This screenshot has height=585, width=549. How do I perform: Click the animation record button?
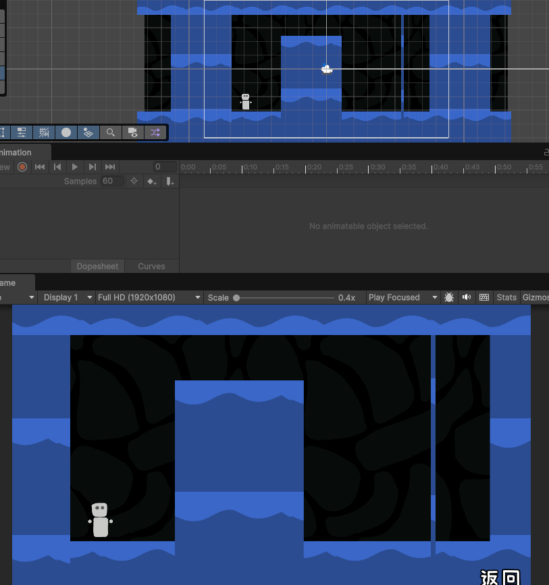tap(22, 167)
